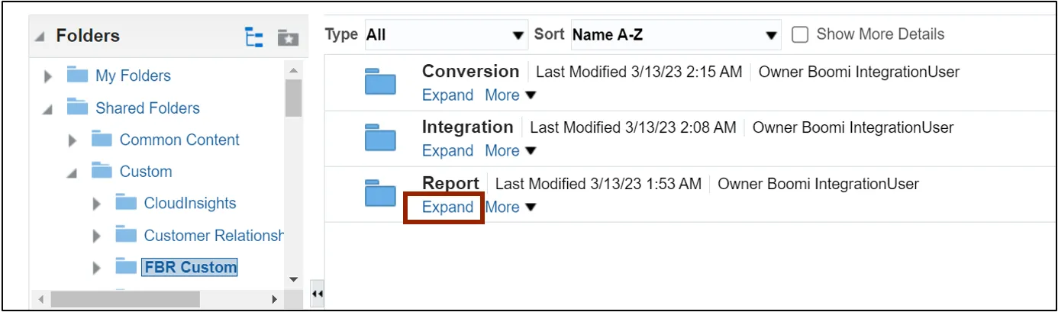This screenshot has width=1058, height=312.
Task: Click the Integration folder icon
Action: tap(380, 138)
